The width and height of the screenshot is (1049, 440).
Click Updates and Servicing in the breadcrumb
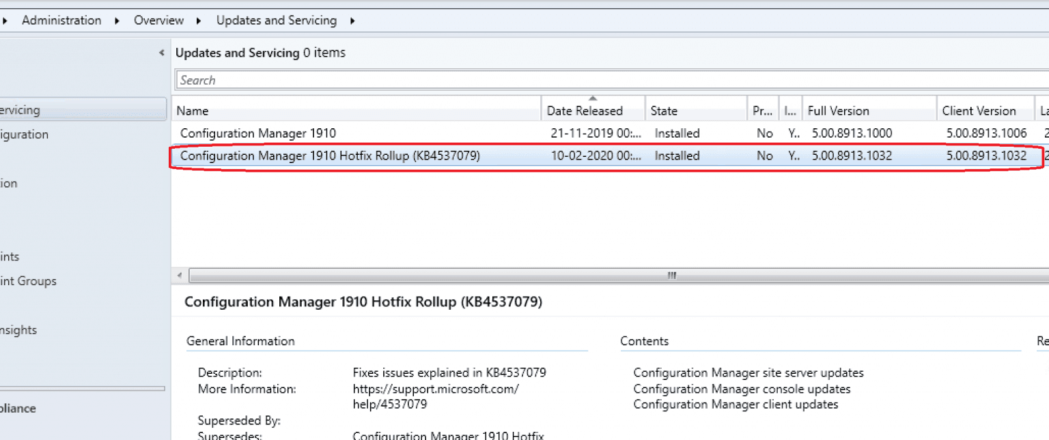277,20
